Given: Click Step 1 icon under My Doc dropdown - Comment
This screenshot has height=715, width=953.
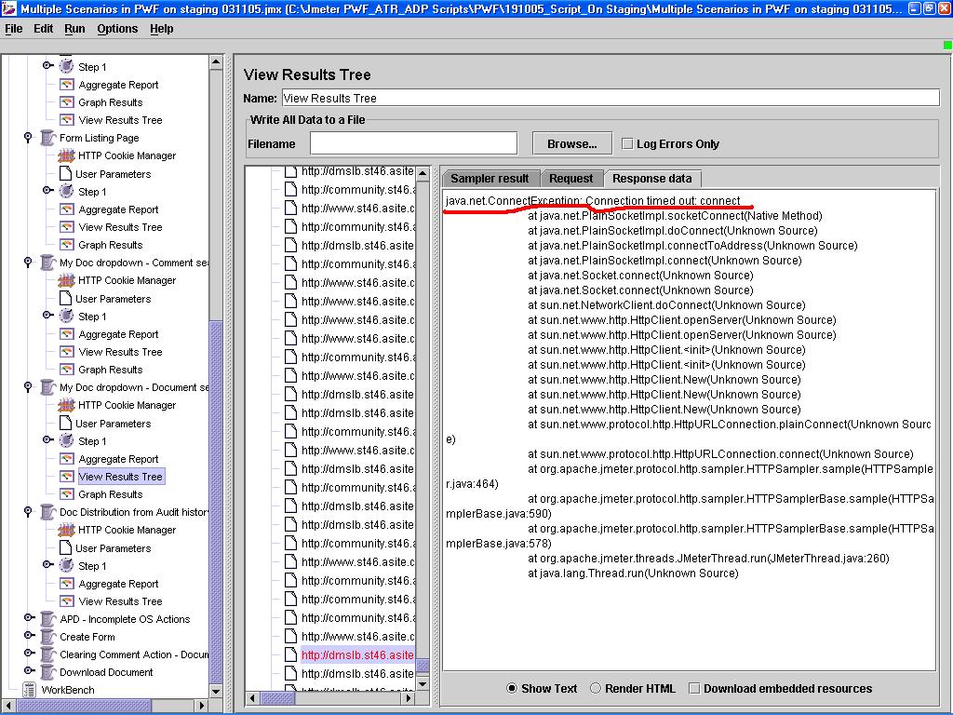Looking at the screenshot, I should 66,317.
